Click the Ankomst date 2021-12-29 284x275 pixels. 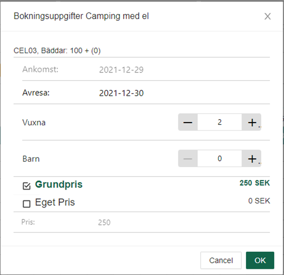pos(121,70)
